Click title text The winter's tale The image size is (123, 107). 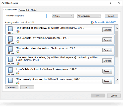(27, 48)
